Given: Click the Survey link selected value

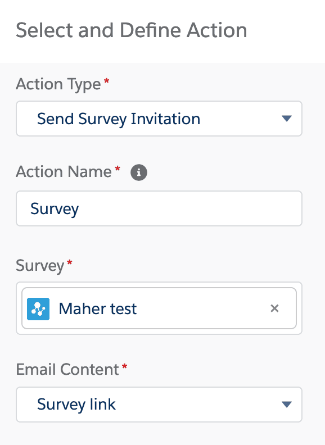Looking at the screenshot, I should tap(76, 404).
